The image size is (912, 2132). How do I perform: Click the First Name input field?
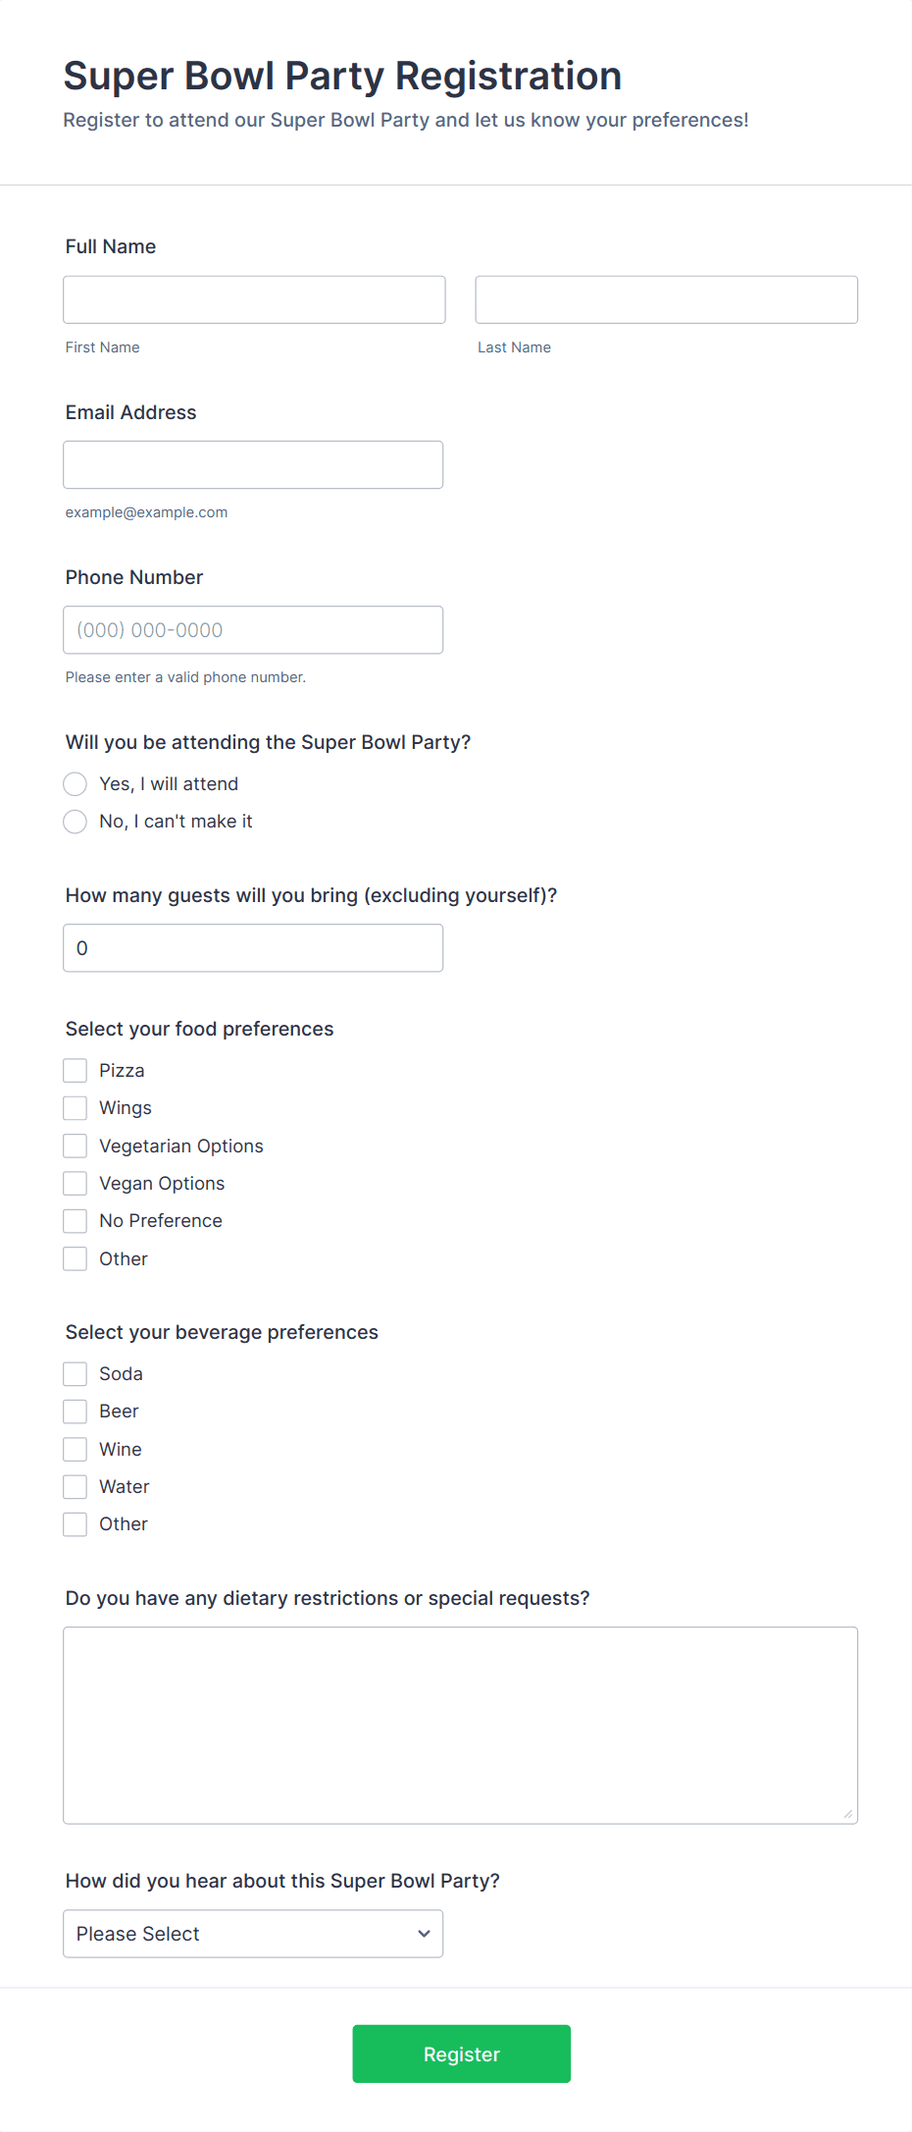coord(253,299)
